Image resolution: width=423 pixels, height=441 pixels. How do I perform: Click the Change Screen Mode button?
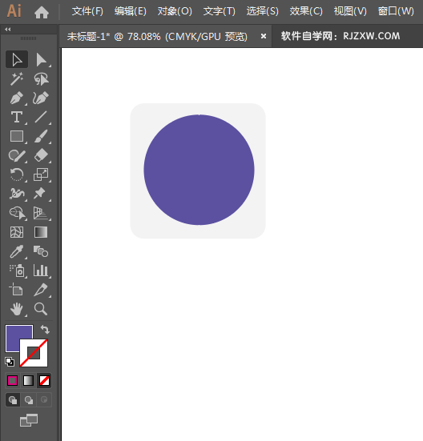point(29,420)
